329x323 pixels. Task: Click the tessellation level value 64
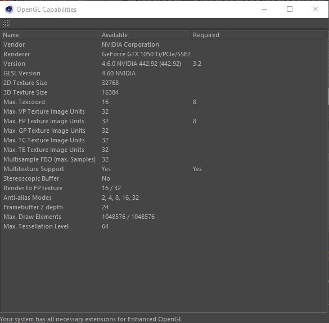click(x=105, y=226)
